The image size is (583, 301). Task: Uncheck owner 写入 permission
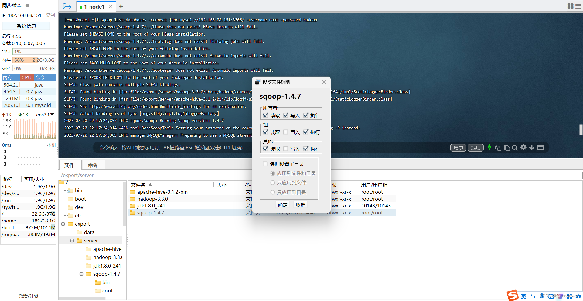tap(285, 115)
